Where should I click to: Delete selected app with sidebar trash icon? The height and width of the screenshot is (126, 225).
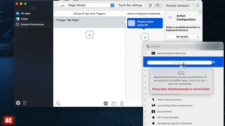pyautogui.click(x=25, y=103)
